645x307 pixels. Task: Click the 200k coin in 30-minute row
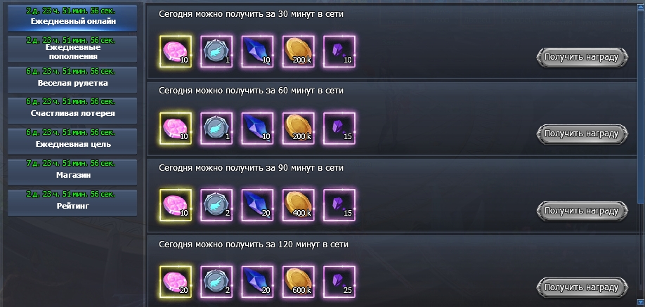point(299,51)
